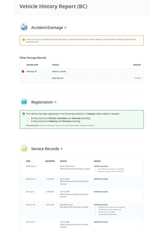The height and width of the screenshot is (230, 157).
Task: Click the green checkmark in registration notice
Action: tap(23, 114)
